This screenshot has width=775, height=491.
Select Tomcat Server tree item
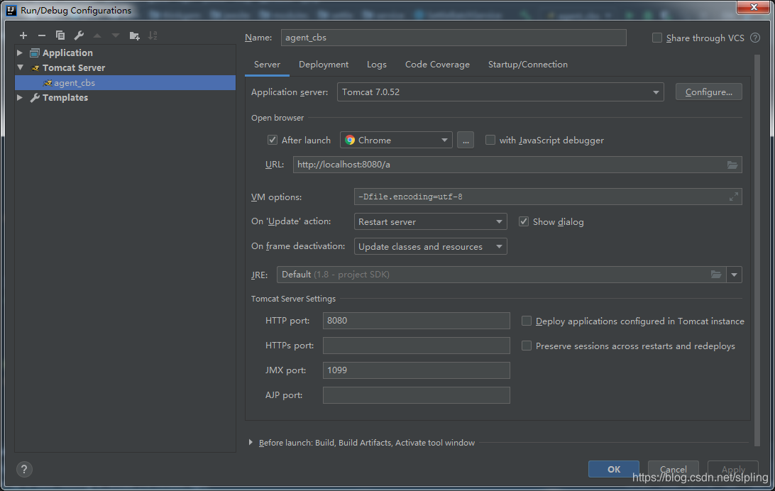74,67
